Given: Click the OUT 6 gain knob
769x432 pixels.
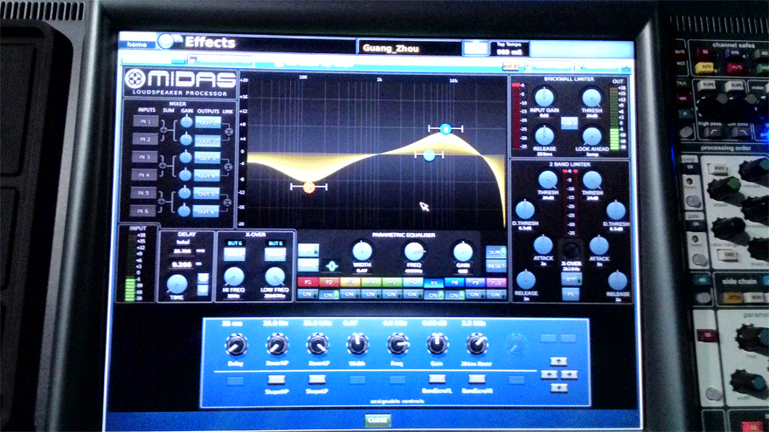Looking at the screenshot, I should [184, 210].
